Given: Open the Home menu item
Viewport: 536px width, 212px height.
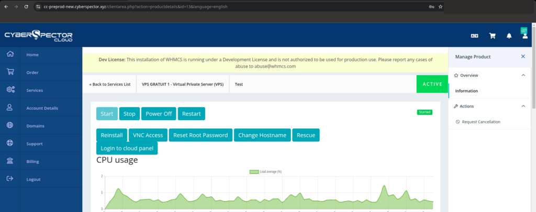Looking at the screenshot, I should (32, 54).
